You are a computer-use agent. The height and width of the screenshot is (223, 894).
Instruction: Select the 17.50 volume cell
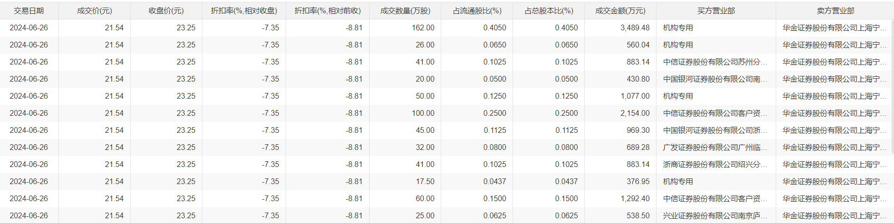pyautogui.click(x=425, y=181)
